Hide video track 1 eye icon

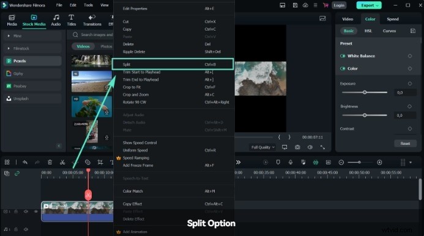[x=35, y=212]
